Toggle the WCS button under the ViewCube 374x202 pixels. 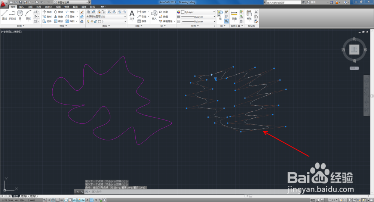pyautogui.click(x=354, y=68)
